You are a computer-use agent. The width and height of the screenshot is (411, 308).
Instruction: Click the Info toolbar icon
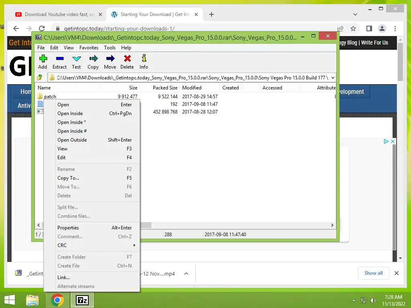[x=144, y=58]
